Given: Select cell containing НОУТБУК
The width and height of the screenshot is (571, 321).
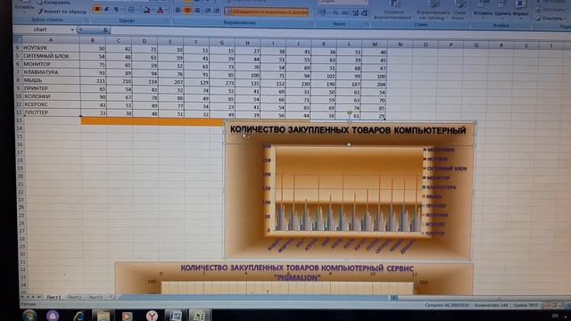Looking at the screenshot, I should (51, 47).
